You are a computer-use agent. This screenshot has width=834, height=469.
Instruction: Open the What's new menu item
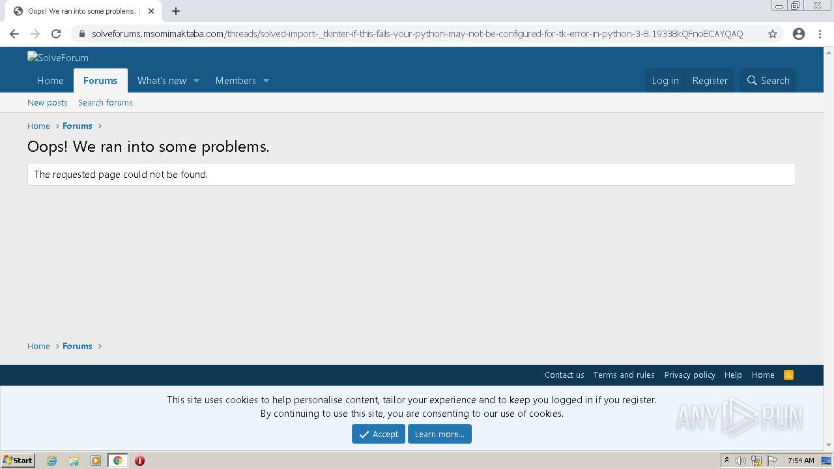point(162,81)
